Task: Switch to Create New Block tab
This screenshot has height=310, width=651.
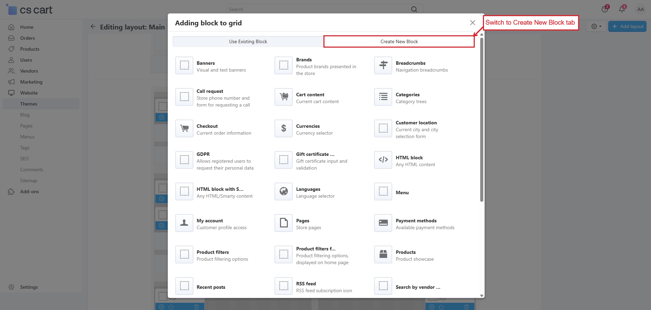Action: (399, 41)
